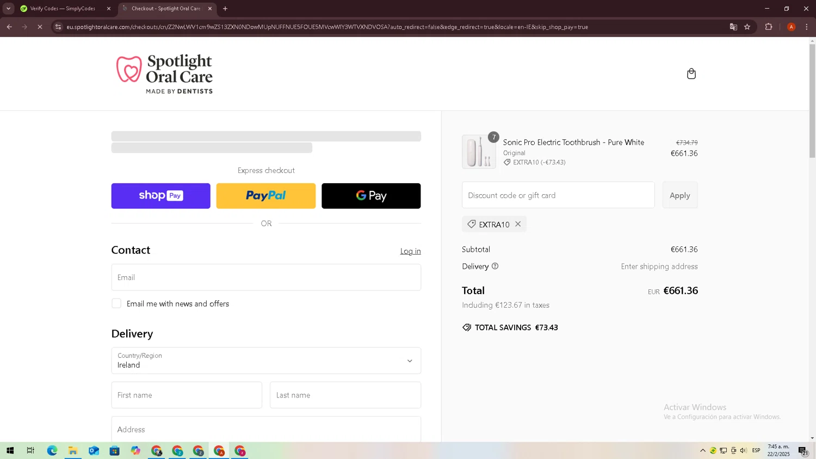Screen dimensions: 816x459
Task: Open the Country/Region dropdown
Action: click(x=266, y=361)
